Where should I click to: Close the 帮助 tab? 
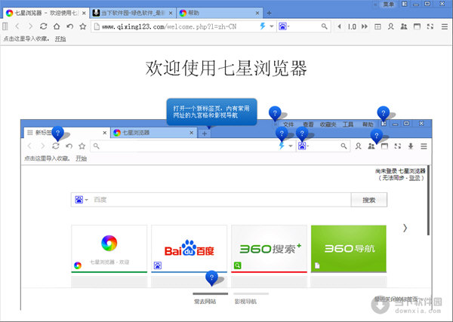[x=257, y=13]
